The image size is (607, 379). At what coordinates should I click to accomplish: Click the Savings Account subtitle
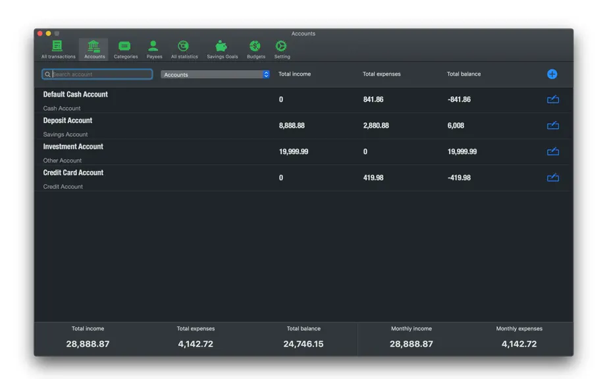pos(65,134)
